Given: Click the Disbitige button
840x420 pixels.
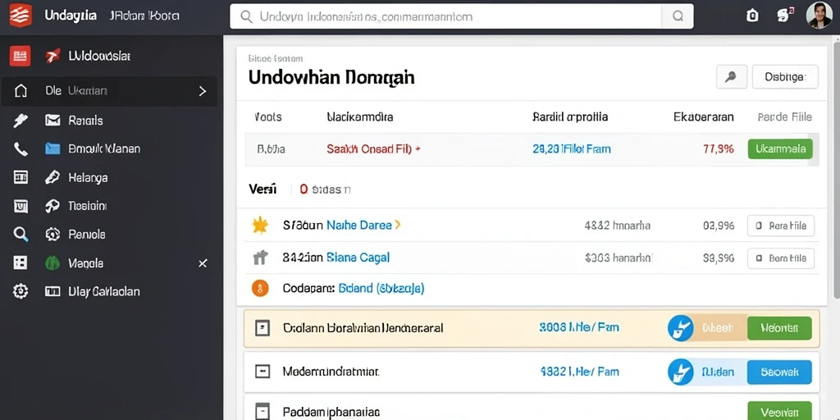Looking at the screenshot, I should pyautogui.click(x=785, y=77).
